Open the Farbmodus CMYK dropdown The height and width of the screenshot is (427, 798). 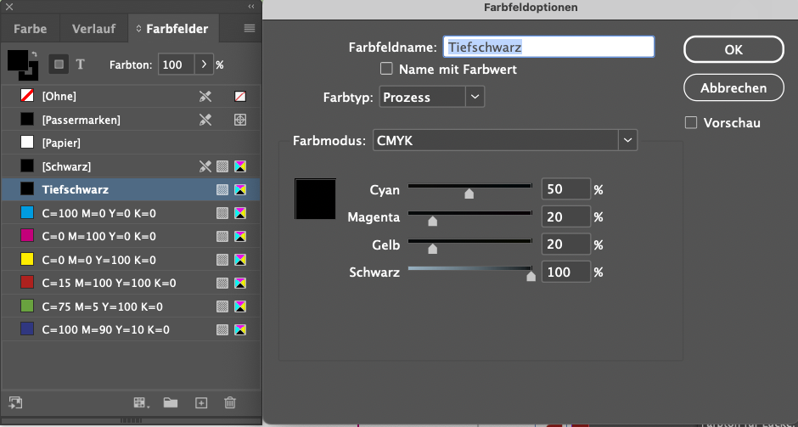coord(505,140)
